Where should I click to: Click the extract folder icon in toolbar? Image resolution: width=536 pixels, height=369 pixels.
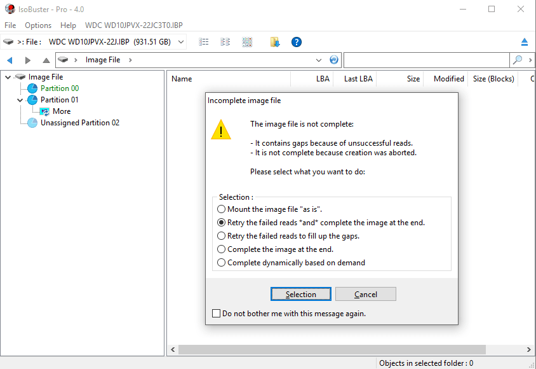(275, 42)
